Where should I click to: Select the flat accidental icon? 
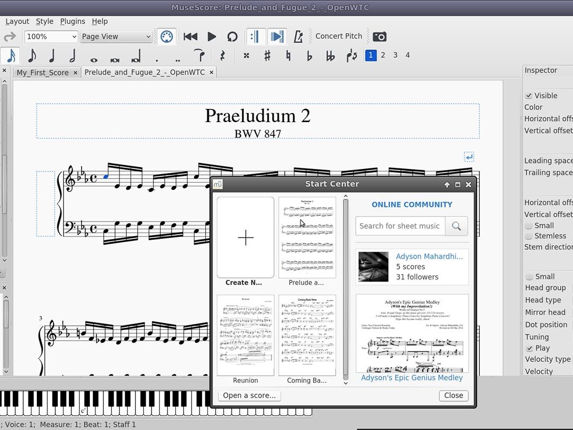click(309, 55)
